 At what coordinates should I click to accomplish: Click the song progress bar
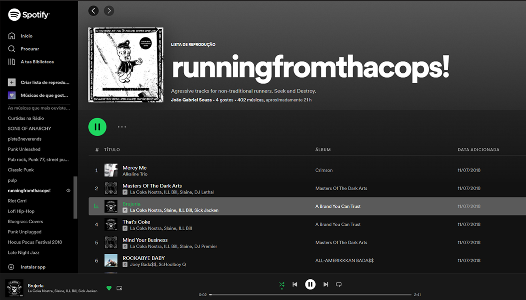tap(310, 295)
